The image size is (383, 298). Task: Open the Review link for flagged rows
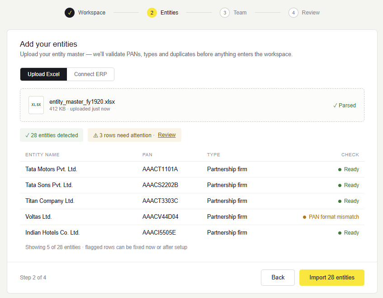click(x=166, y=135)
